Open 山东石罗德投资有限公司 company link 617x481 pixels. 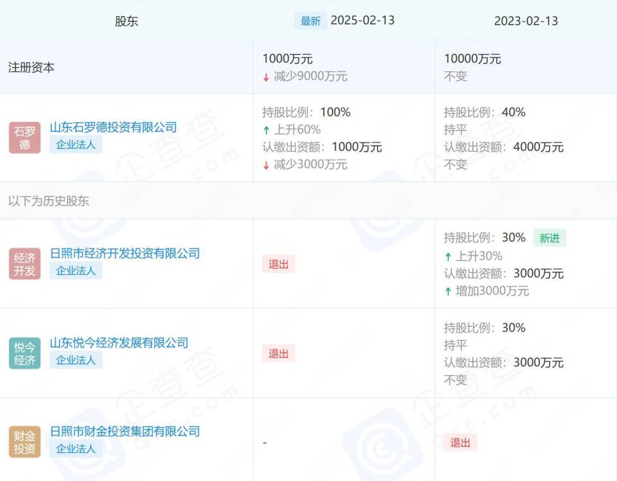(113, 127)
